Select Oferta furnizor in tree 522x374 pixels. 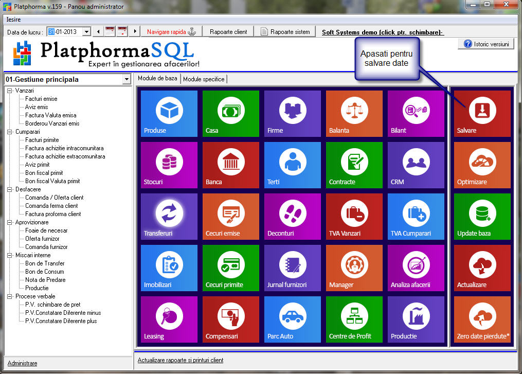point(42,239)
